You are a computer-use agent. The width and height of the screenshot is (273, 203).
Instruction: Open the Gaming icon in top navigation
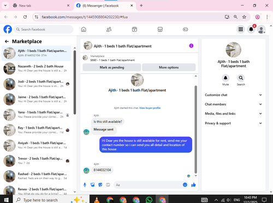pyautogui.click(x=185, y=30)
